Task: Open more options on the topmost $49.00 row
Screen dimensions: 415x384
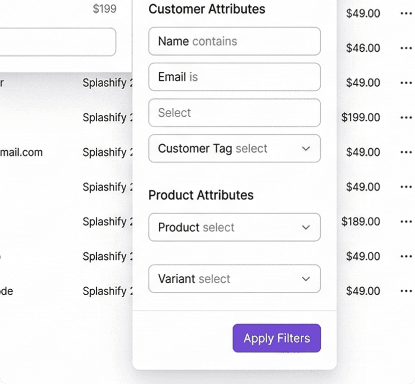Action: [x=406, y=14]
